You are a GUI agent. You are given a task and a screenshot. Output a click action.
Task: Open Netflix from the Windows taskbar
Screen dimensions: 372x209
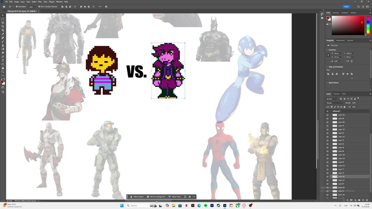point(186,206)
